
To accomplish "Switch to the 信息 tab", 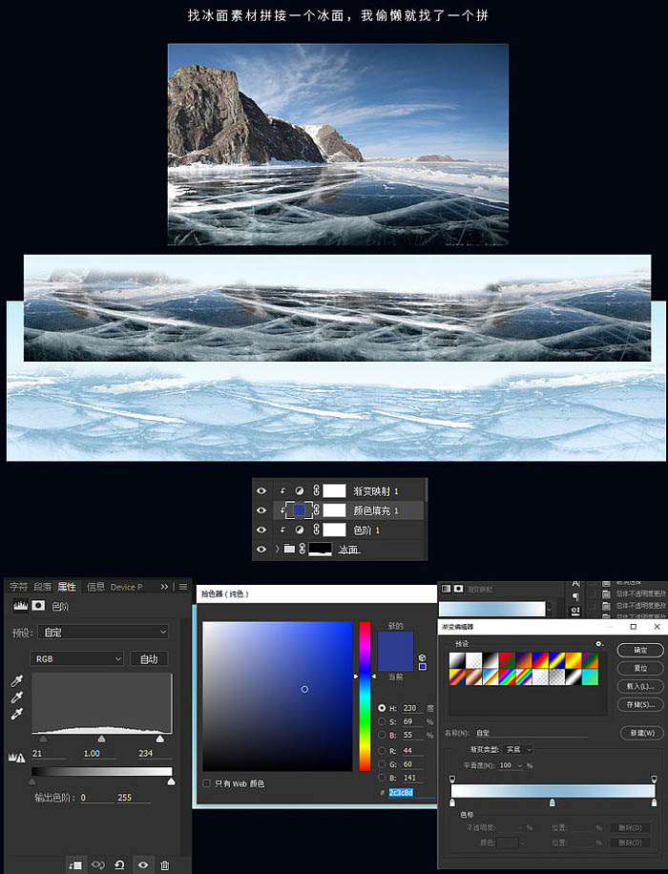I will (x=95, y=587).
